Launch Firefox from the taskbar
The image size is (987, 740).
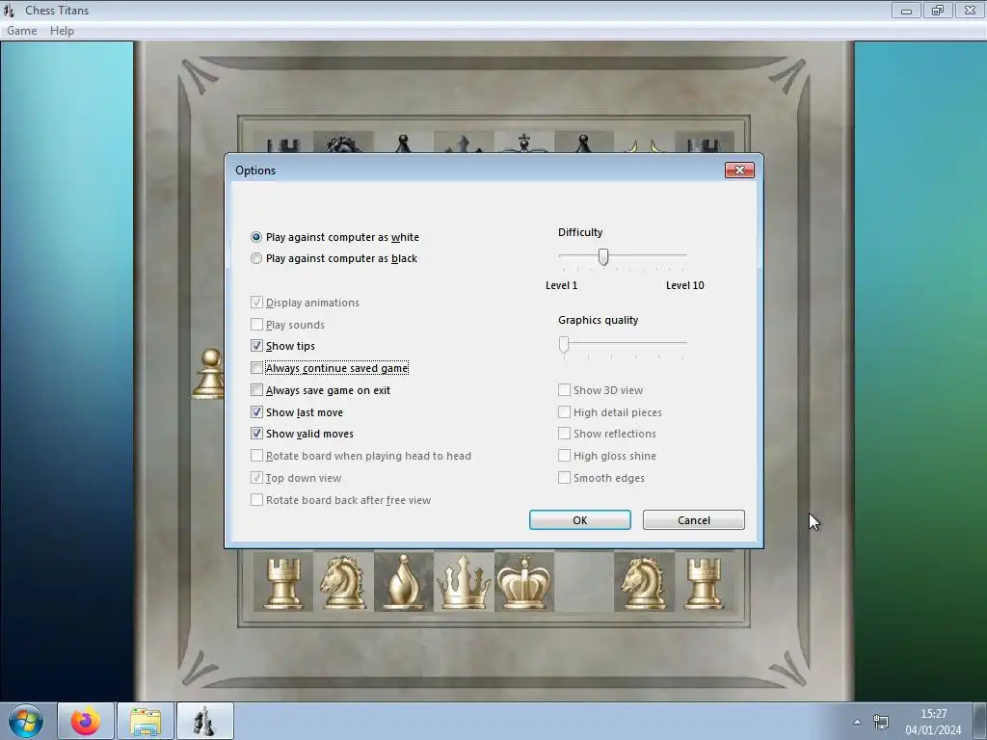[86, 721]
